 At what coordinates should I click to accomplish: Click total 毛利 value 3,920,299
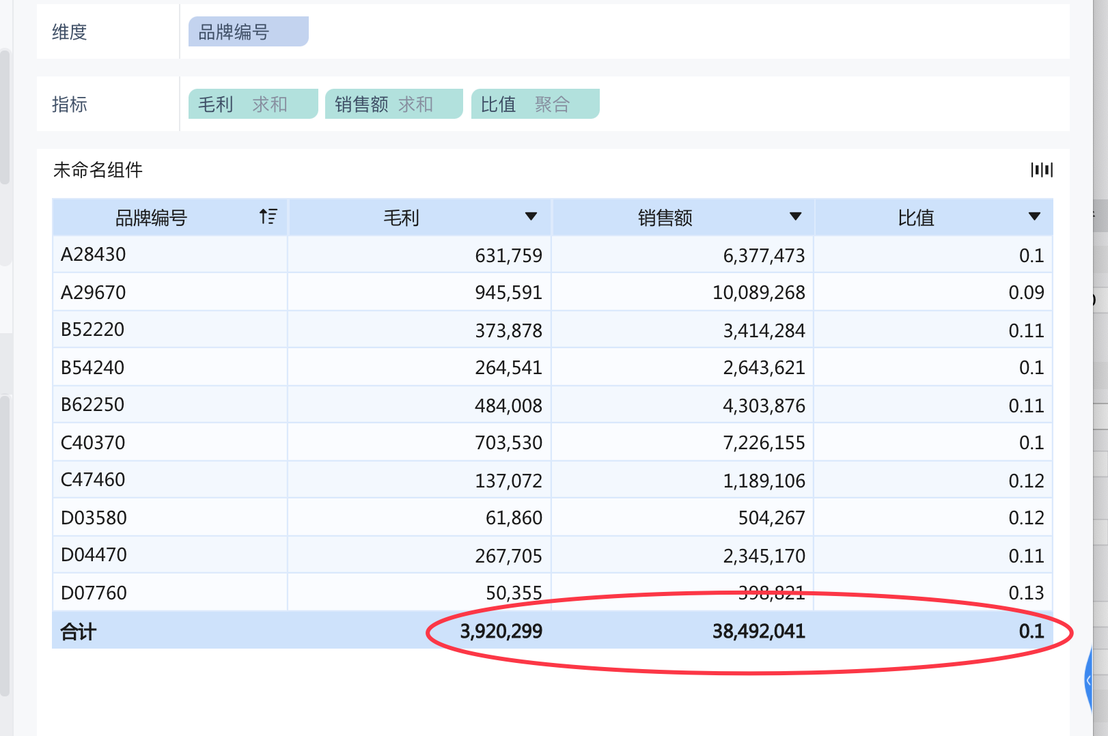click(501, 632)
